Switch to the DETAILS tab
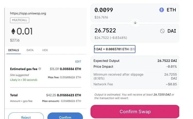This screenshot has height=119, width=193. (x=14, y=50)
